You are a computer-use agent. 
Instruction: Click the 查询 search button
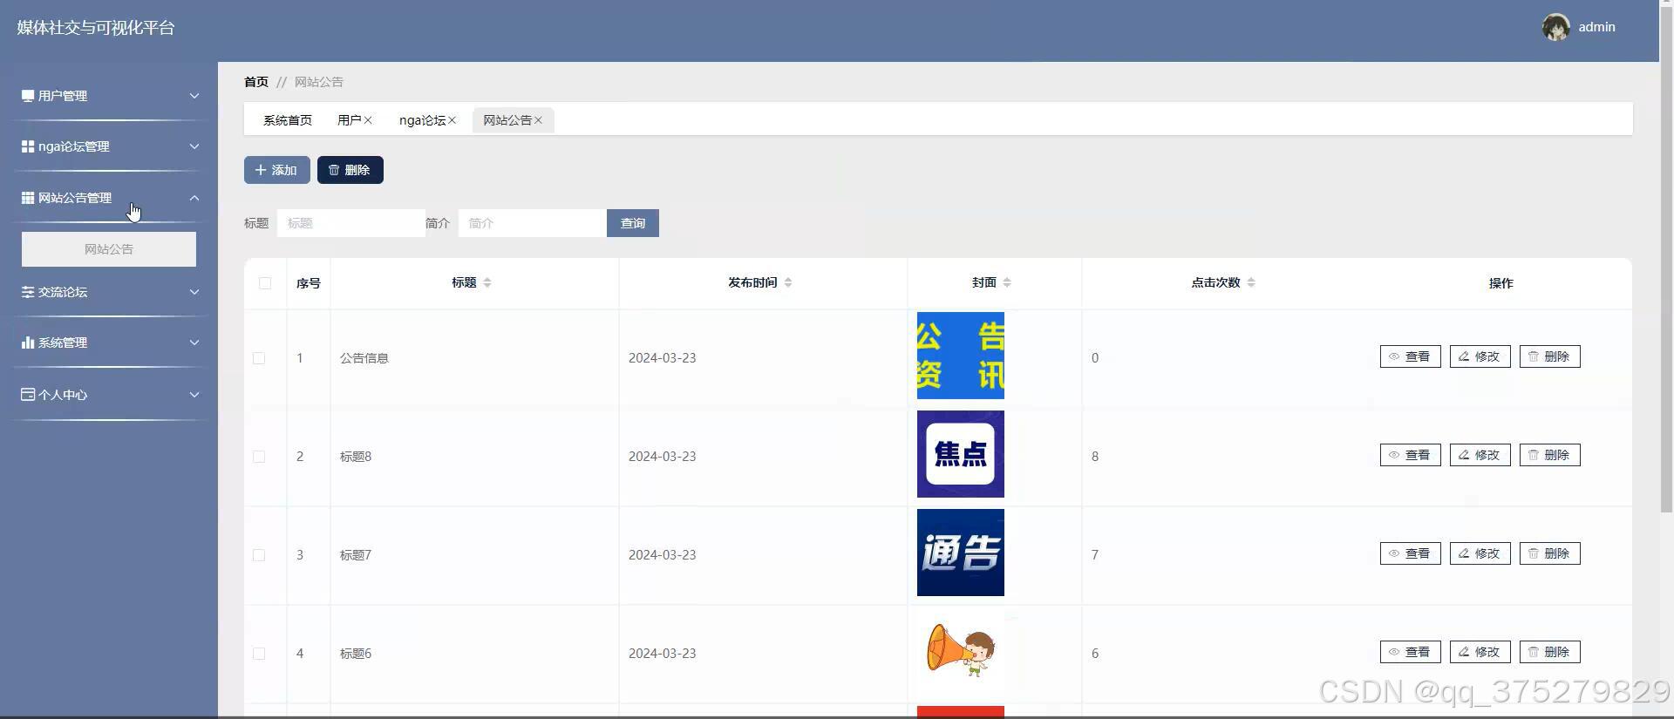(633, 223)
